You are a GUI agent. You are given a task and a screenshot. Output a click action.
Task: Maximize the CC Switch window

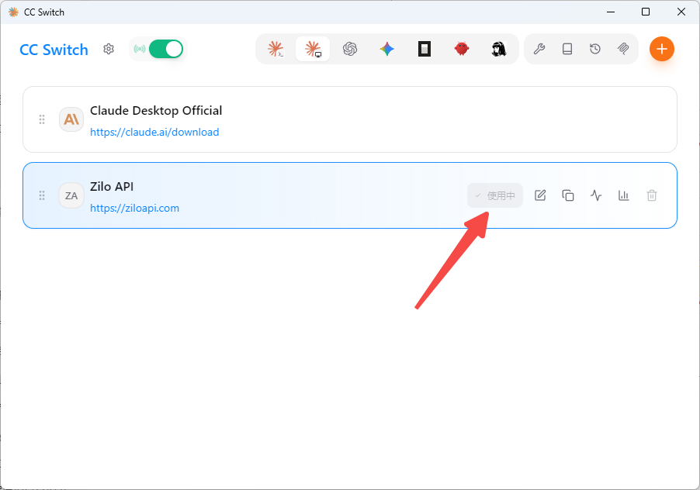(x=646, y=12)
